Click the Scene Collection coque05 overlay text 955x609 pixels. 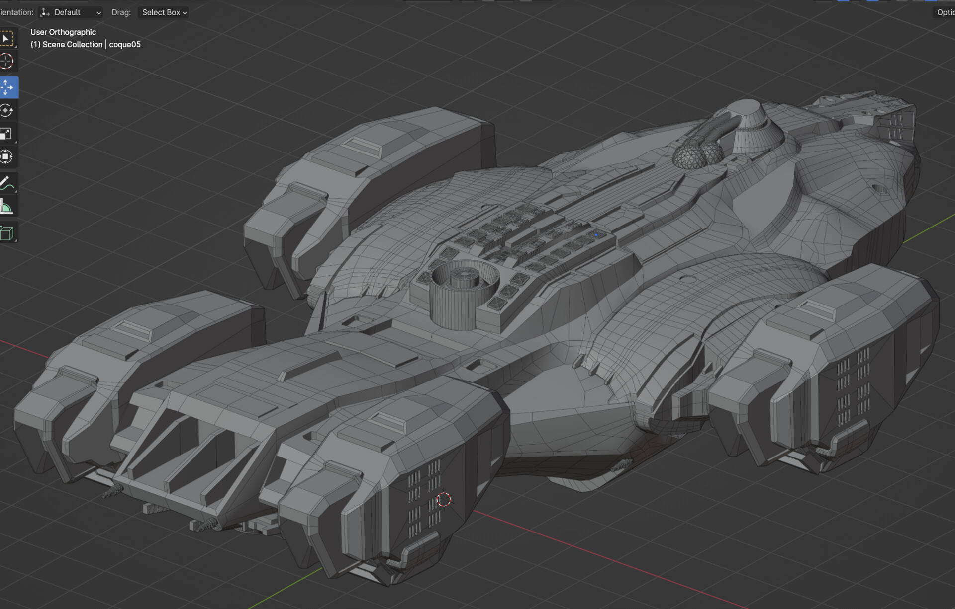pyautogui.click(x=86, y=45)
